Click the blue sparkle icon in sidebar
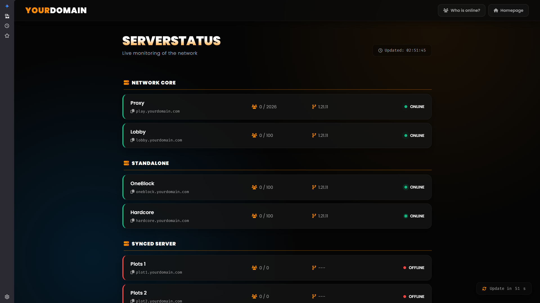Viewport: 540px width, 303px height. [7, 6]
